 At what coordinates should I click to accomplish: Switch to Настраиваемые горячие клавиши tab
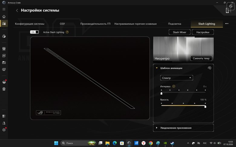[x=136, y=24]
